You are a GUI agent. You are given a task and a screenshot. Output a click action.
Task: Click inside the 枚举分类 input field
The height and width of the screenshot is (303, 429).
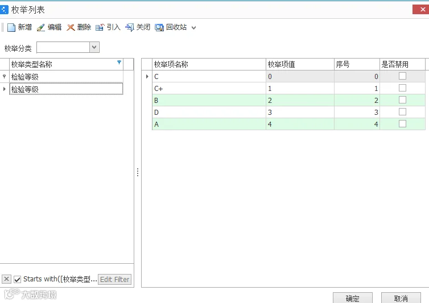click(63, 47)
